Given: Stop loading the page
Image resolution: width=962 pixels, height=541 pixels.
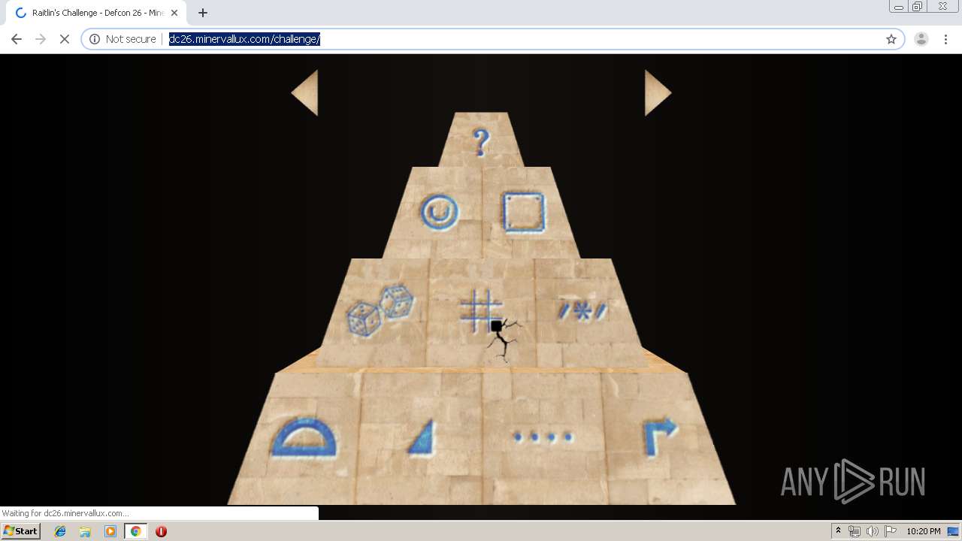Looking at the screenshot, I should (65, 39).
